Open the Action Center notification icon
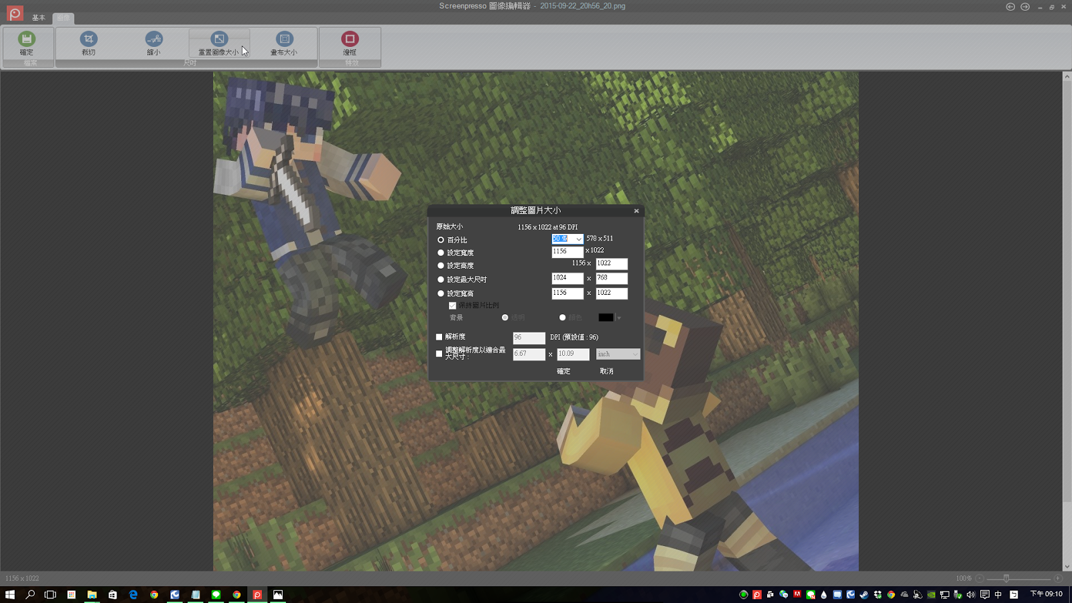 (985, 594)
